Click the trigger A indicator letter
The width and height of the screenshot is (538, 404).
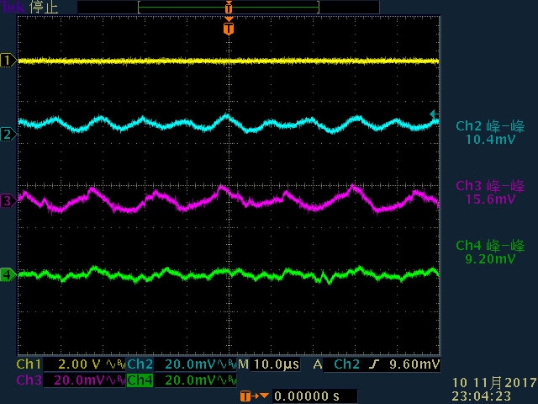click(x=318, y=364)
